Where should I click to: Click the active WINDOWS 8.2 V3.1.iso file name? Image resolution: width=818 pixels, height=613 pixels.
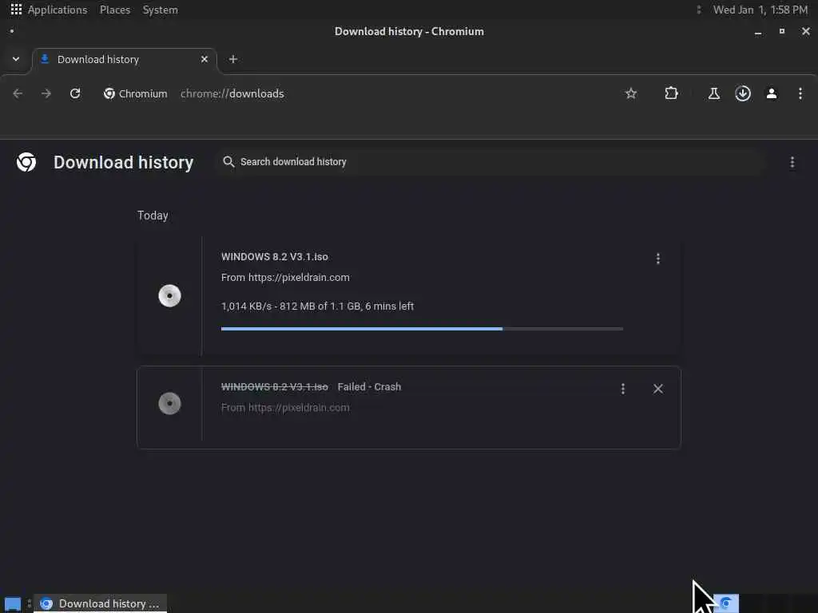275,257
